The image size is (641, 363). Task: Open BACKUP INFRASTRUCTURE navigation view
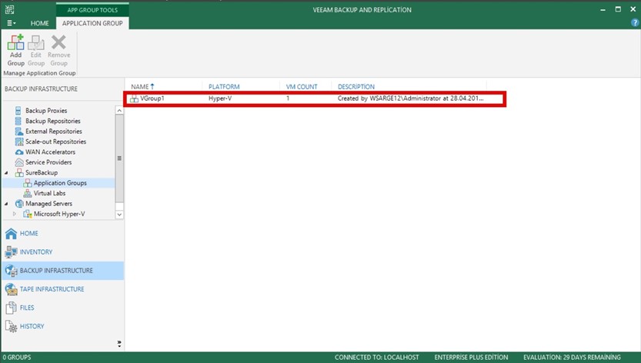pyautogui.click(x=56, y=271)
